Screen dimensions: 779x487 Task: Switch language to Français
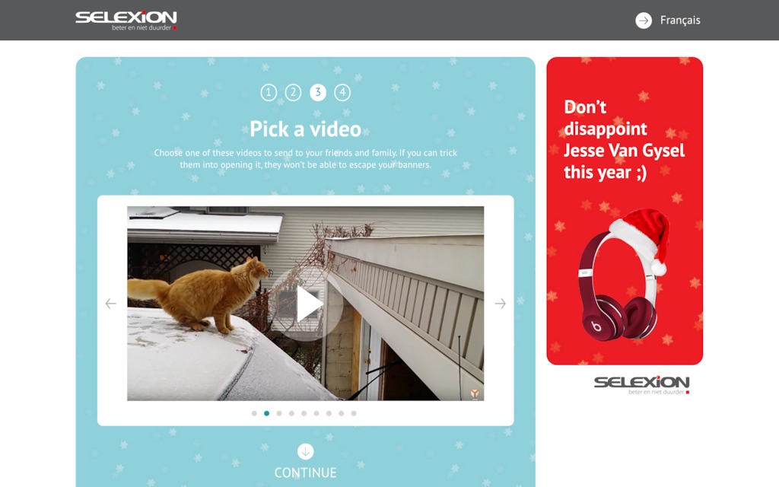[x=680, y=21]
